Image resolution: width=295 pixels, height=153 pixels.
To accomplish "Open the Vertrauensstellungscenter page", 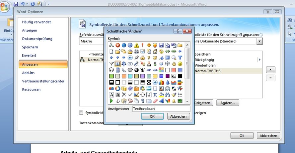I will [43, 81].
